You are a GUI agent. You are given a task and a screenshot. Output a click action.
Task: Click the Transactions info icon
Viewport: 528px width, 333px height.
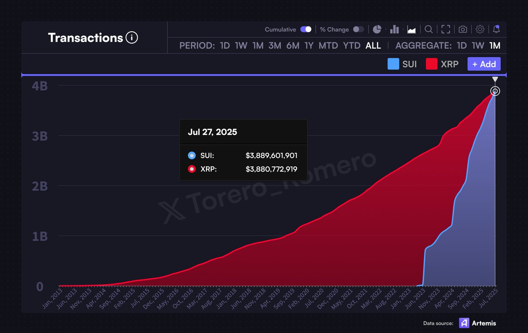pos(132,38)
